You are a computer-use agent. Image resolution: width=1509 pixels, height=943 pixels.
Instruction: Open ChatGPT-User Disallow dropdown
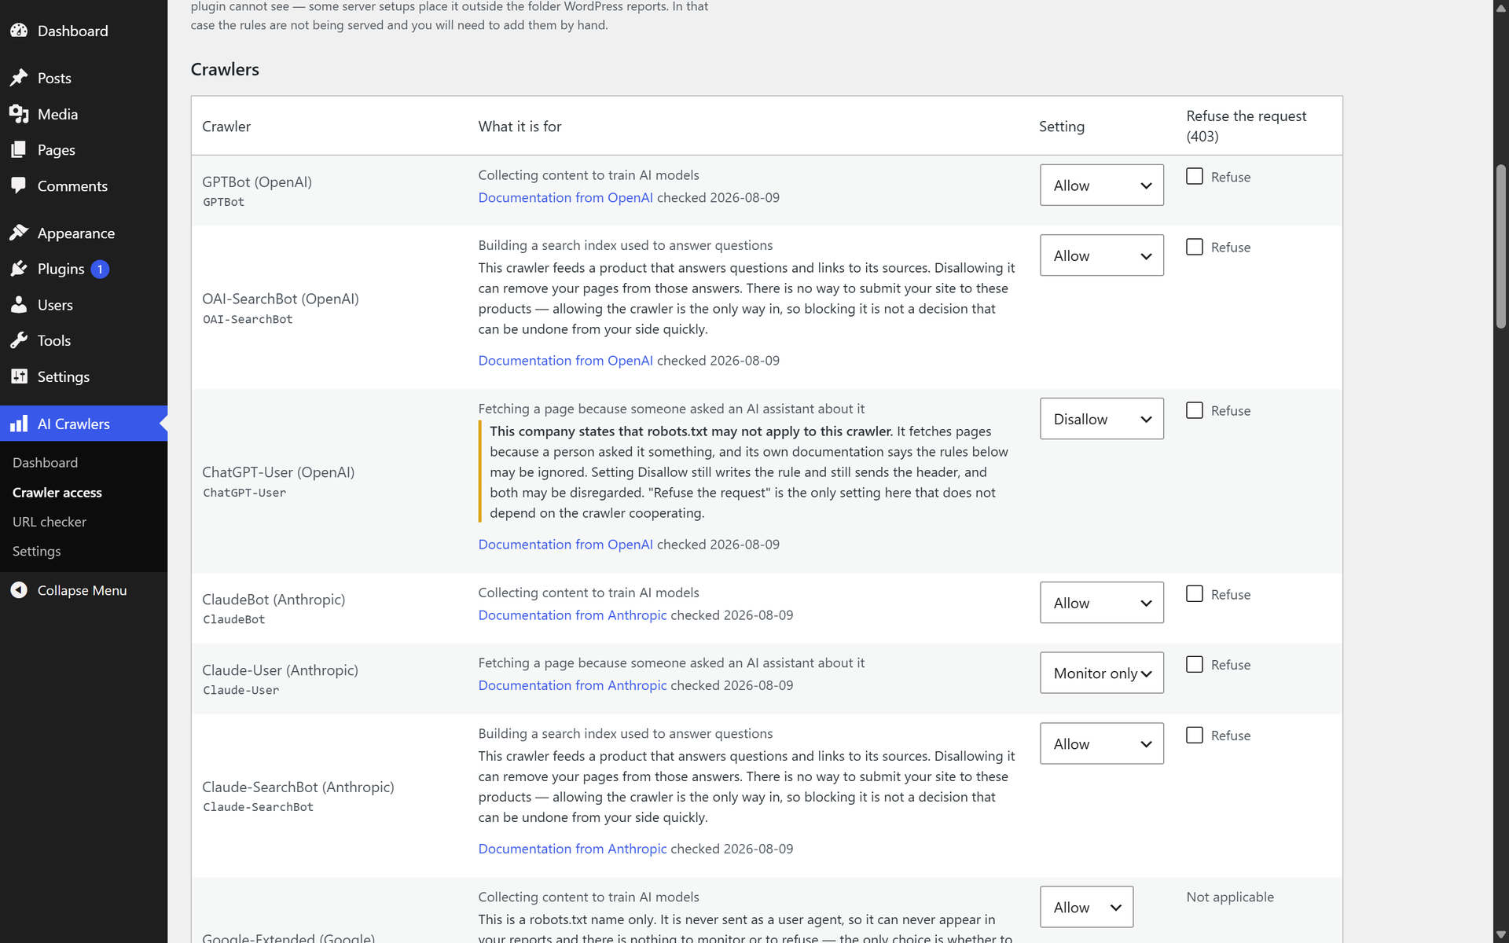pyautogui.click(x=1102, y=419)
